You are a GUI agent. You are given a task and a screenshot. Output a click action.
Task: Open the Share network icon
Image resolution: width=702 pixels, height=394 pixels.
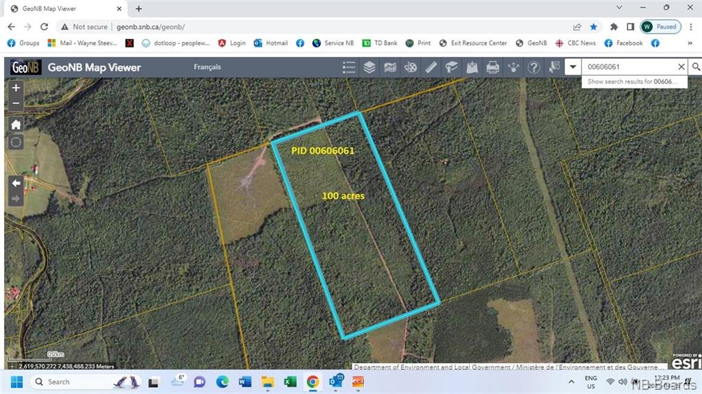513,67
